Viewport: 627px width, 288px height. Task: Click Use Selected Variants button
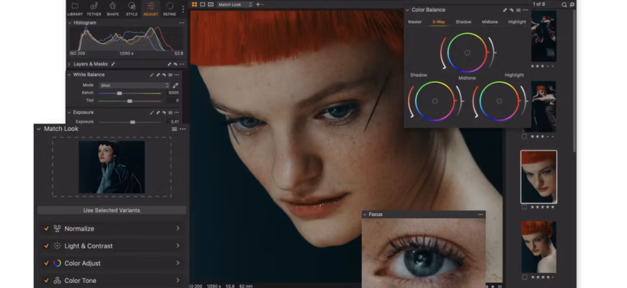pyautogui.click(x=112, y=210)
